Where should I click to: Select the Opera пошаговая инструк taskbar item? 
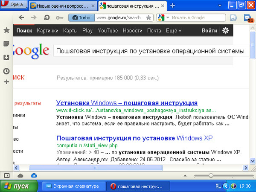pos(138,186)
